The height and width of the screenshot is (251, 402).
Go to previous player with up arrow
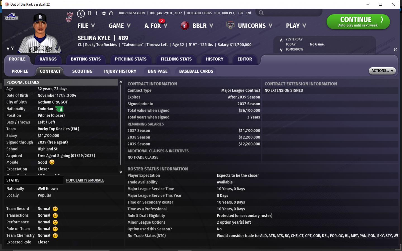click(x=8, y=48)
